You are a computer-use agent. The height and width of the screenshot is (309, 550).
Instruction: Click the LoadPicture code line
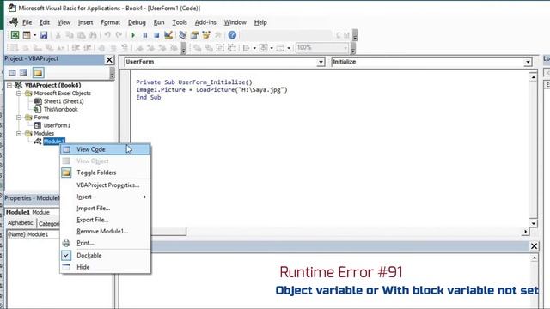(x=212, y=89)
